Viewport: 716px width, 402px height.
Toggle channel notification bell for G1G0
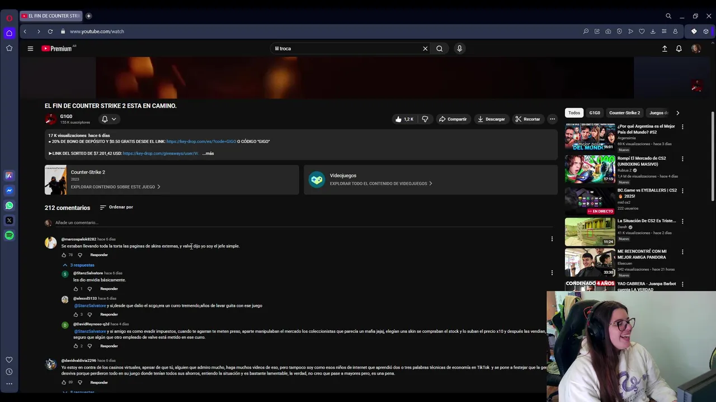click(x=109, y=119)
